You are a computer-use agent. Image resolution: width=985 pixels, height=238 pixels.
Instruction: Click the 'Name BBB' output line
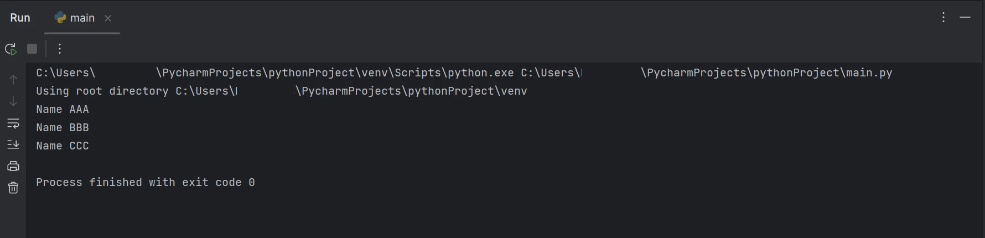pos(63,127)
